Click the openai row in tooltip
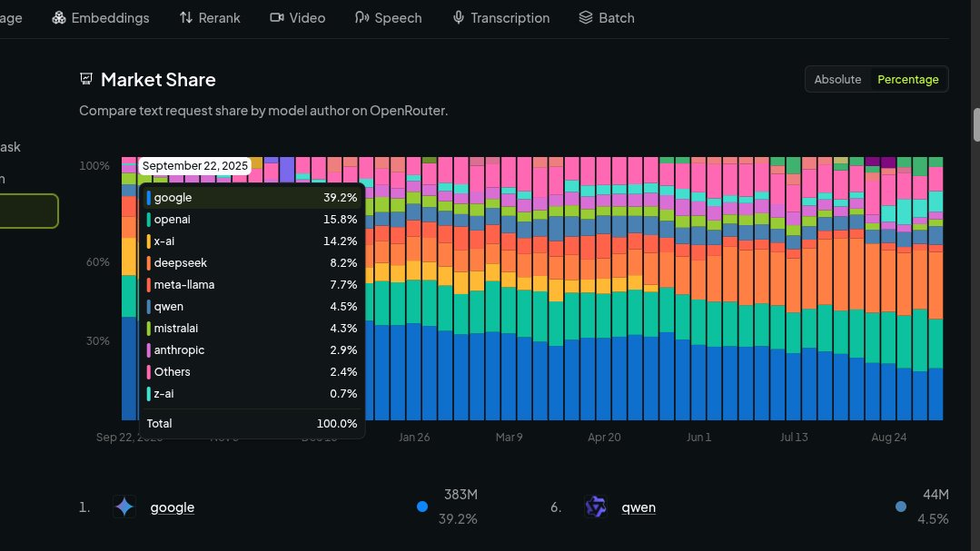The image size is (980, 551). (252, 220)
